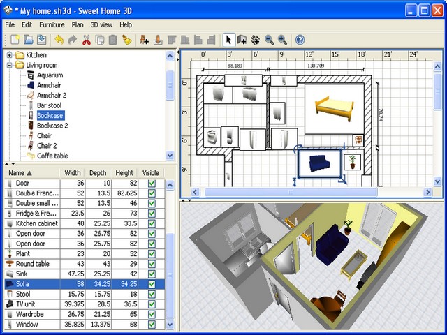
Task: Cut selection with the scissors icon
Action: (x=87, y=40)
